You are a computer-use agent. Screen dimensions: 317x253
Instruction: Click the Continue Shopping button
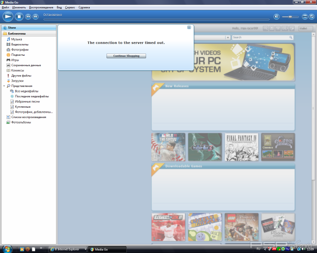tap(126, 56)
